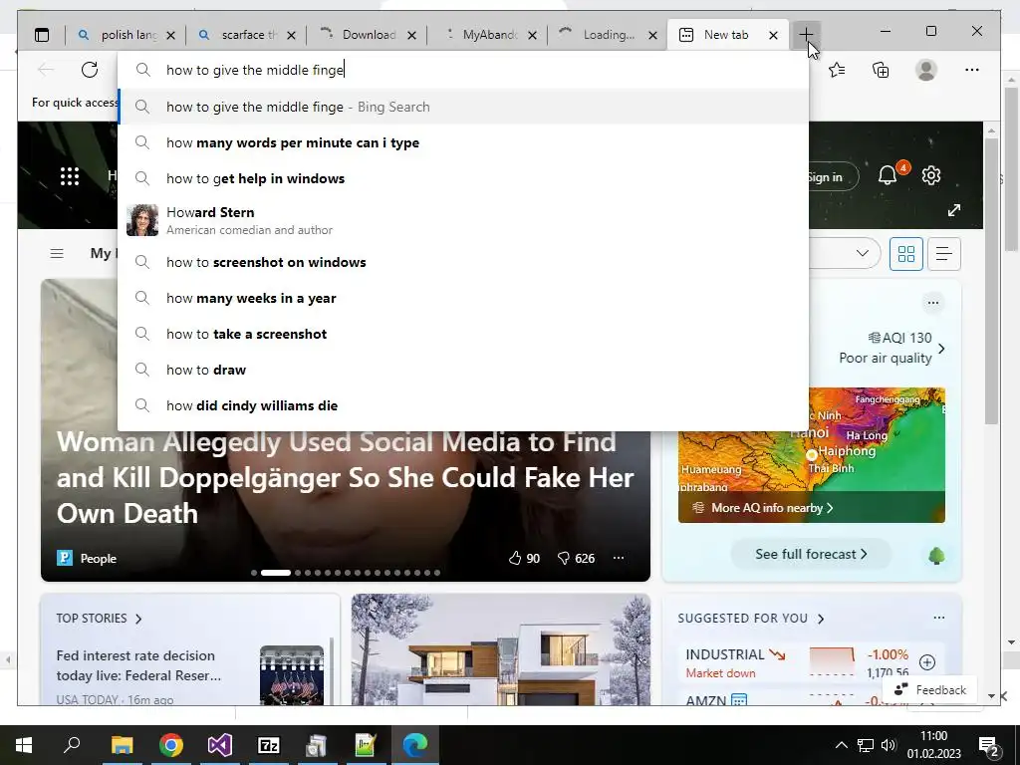Open the snowy modern house thumbnail

[x=501, y=649]
